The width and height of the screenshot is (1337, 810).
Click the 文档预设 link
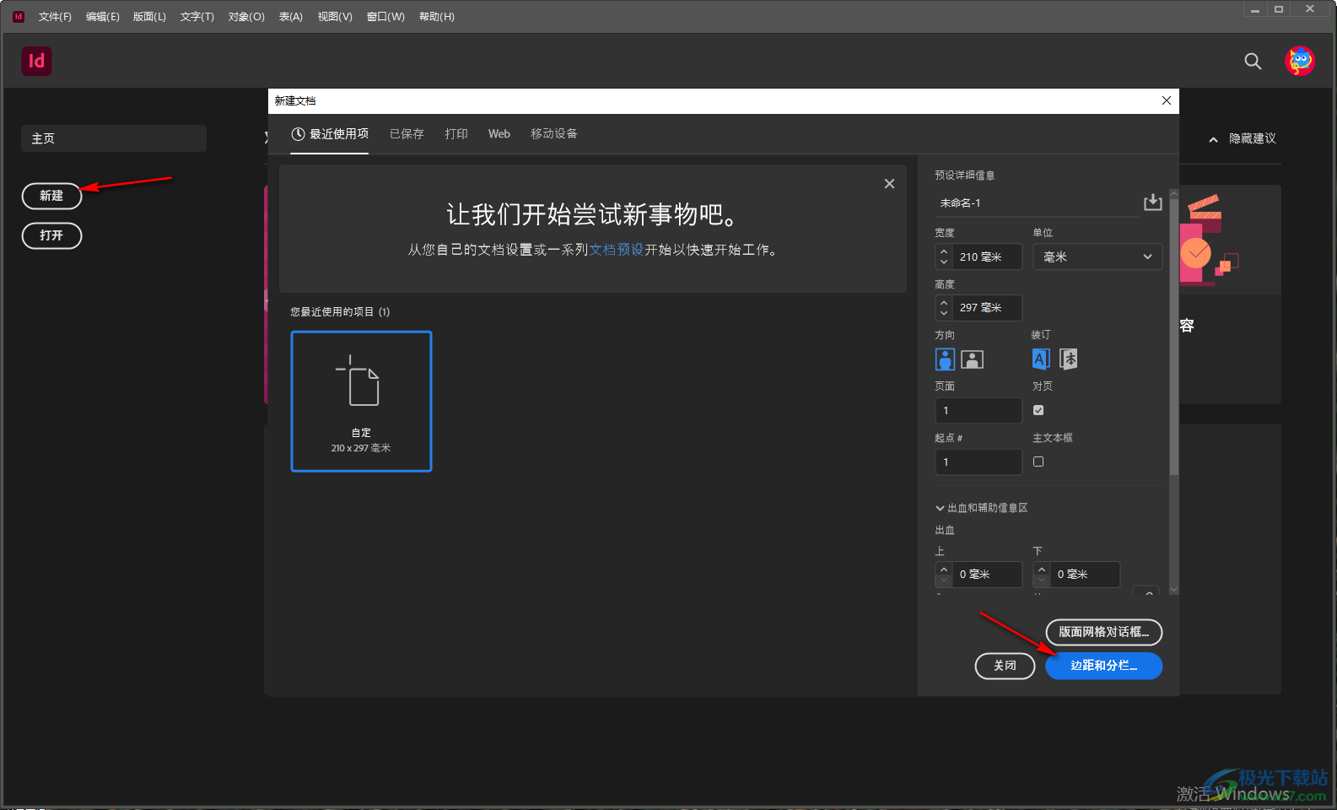pos(617,250)
